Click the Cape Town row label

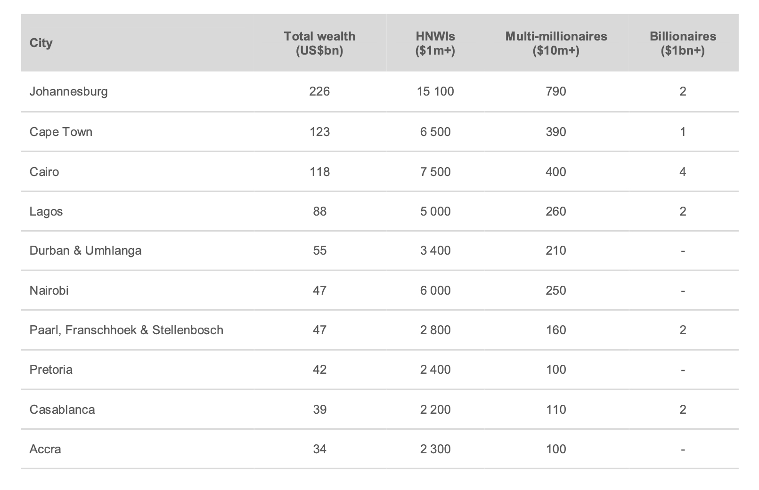click(x=61, y=132)
